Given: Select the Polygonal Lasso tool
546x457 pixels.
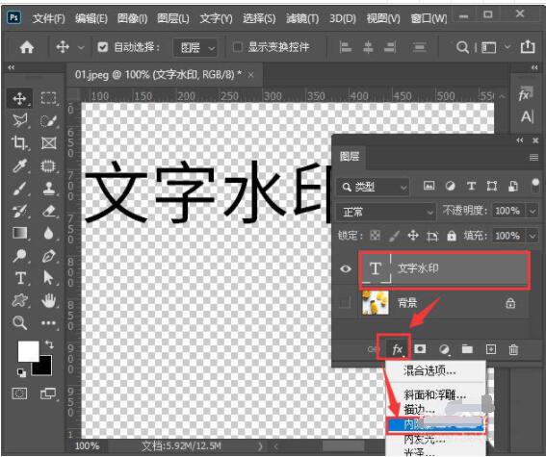Looking at the screenshot, I should click(19, 120).
